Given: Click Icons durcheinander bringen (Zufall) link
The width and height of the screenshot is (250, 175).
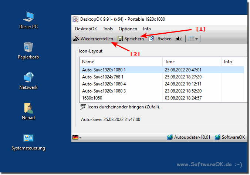Looking at the screenshot, I should point(124,107).
